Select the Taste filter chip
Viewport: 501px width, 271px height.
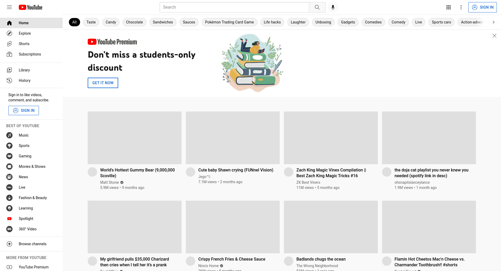[x=91, y=22]
